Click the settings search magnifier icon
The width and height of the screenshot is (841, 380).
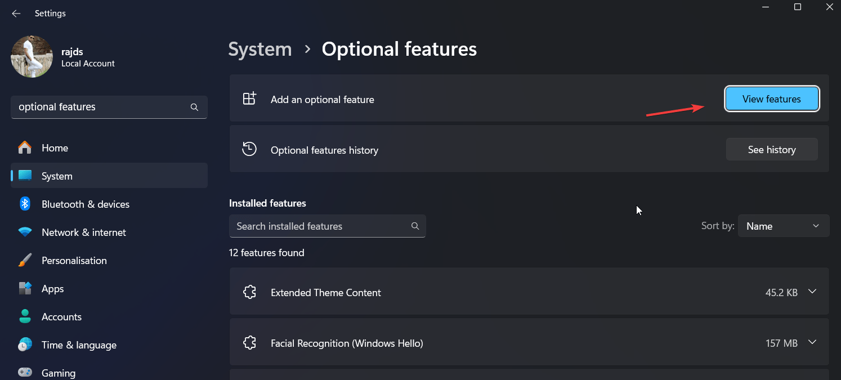point(194,107)
